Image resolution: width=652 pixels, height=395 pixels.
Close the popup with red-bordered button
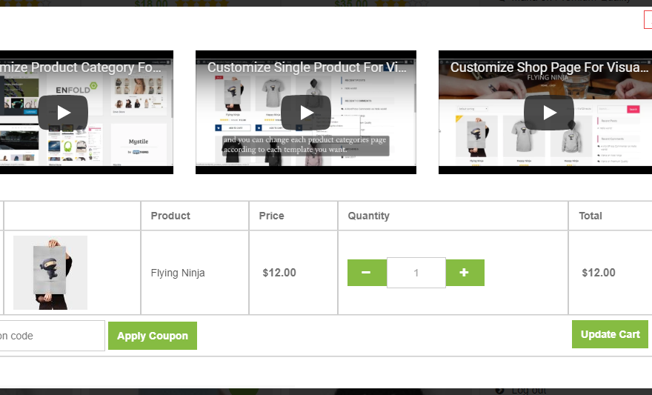point(648,19)
